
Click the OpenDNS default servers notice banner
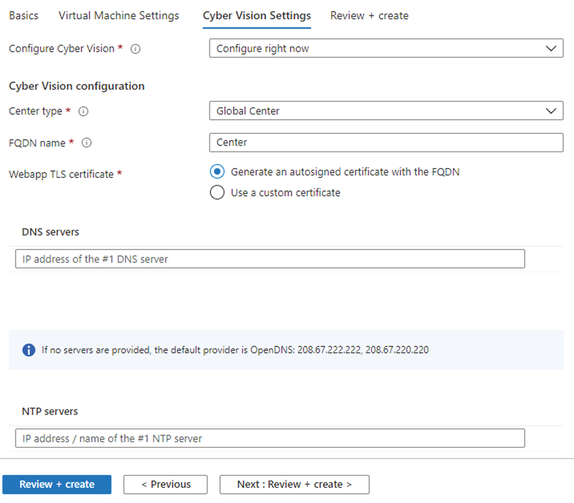(x=286, y=350)
